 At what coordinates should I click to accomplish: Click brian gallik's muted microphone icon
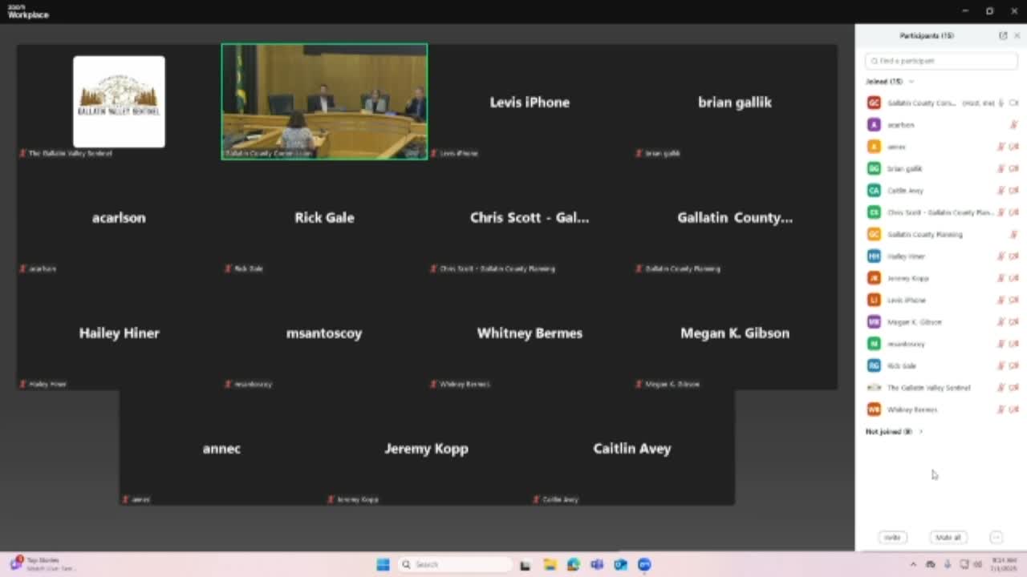coord(1001,168)
